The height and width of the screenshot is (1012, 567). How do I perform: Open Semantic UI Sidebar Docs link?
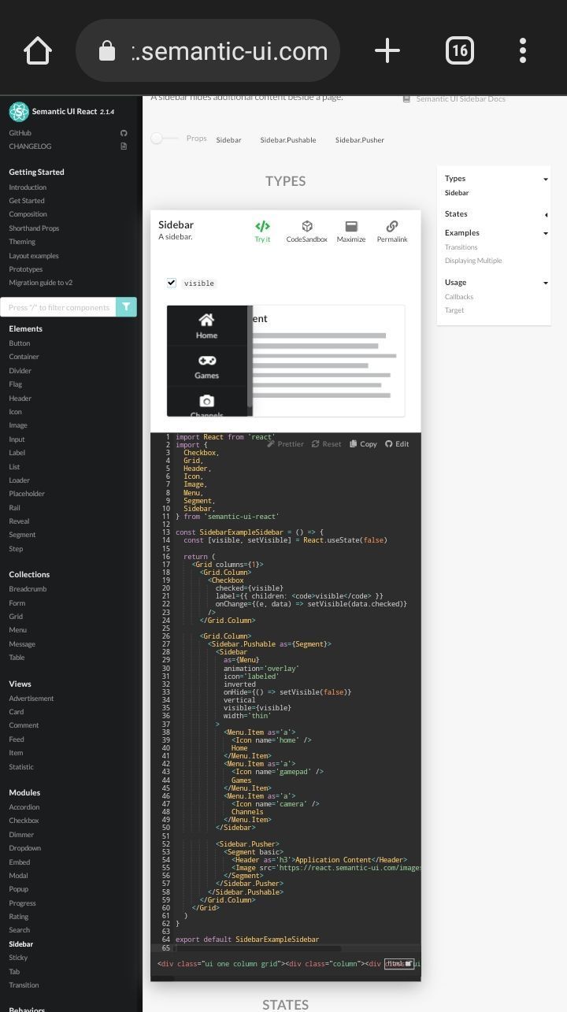tap(454, 99)
